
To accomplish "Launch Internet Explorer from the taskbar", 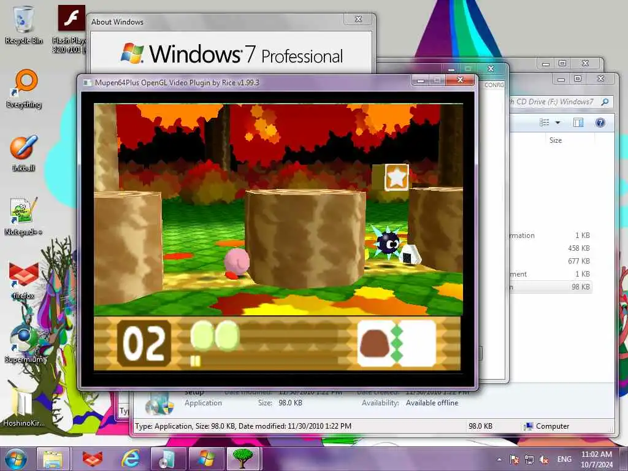I will [x=131, y=459].
